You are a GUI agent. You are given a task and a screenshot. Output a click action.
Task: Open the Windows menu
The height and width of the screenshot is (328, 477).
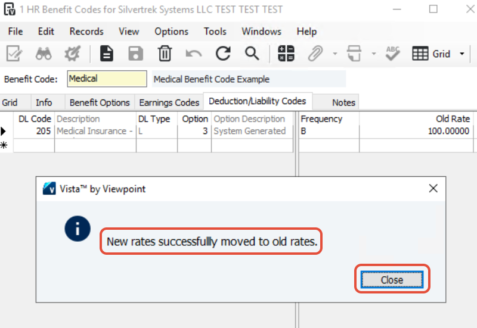click(x=262, y=32)
